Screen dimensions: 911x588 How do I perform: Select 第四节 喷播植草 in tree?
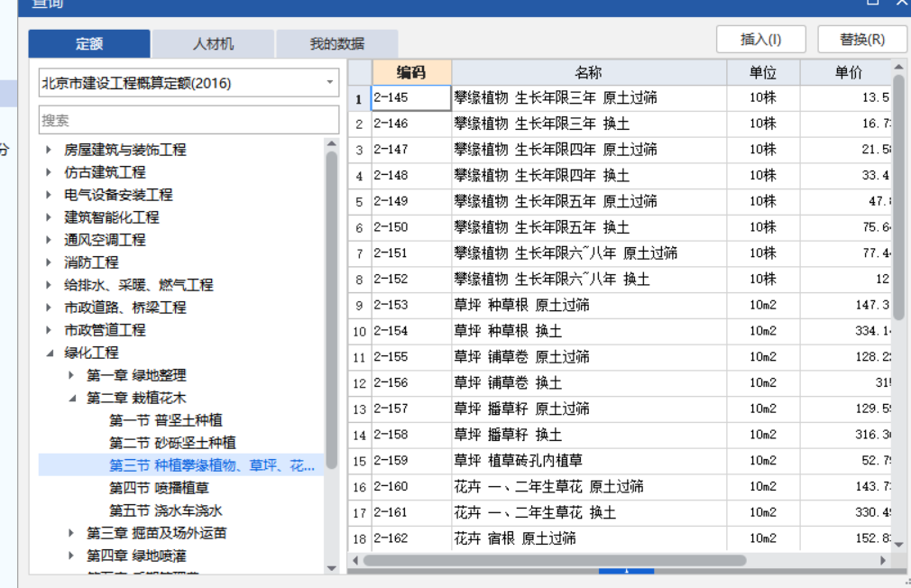[x=159, y=488]
